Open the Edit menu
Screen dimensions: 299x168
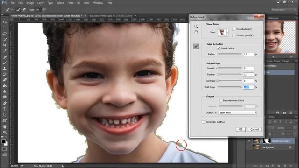[21, 3]
